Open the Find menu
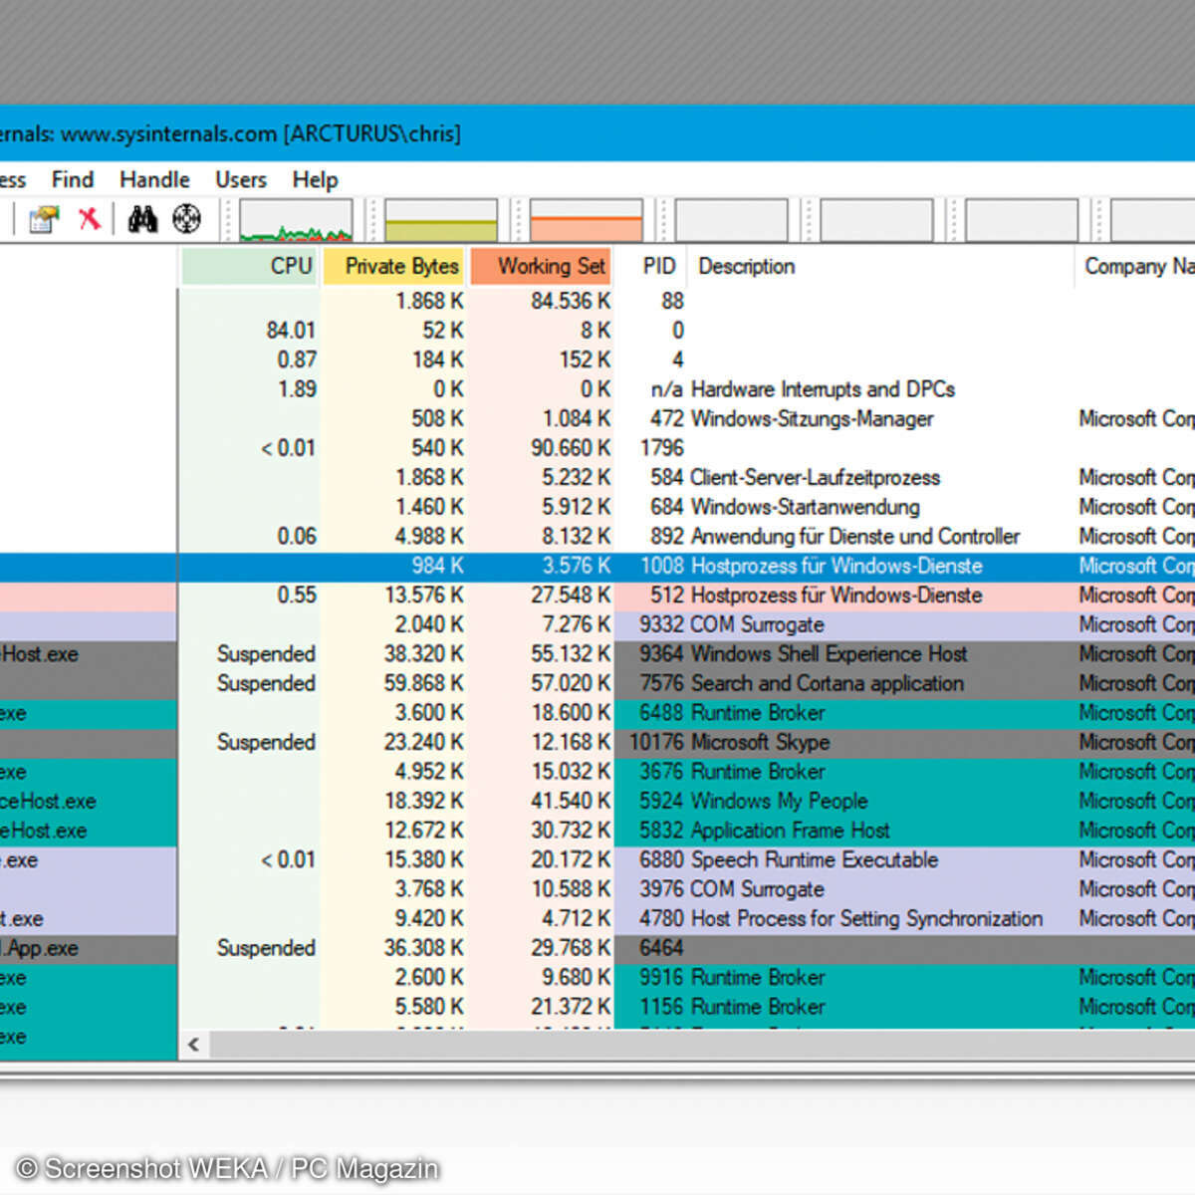 [72, 179]
